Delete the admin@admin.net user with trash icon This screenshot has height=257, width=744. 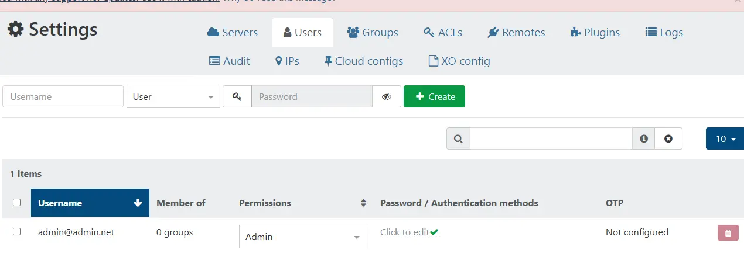[728, 232]
